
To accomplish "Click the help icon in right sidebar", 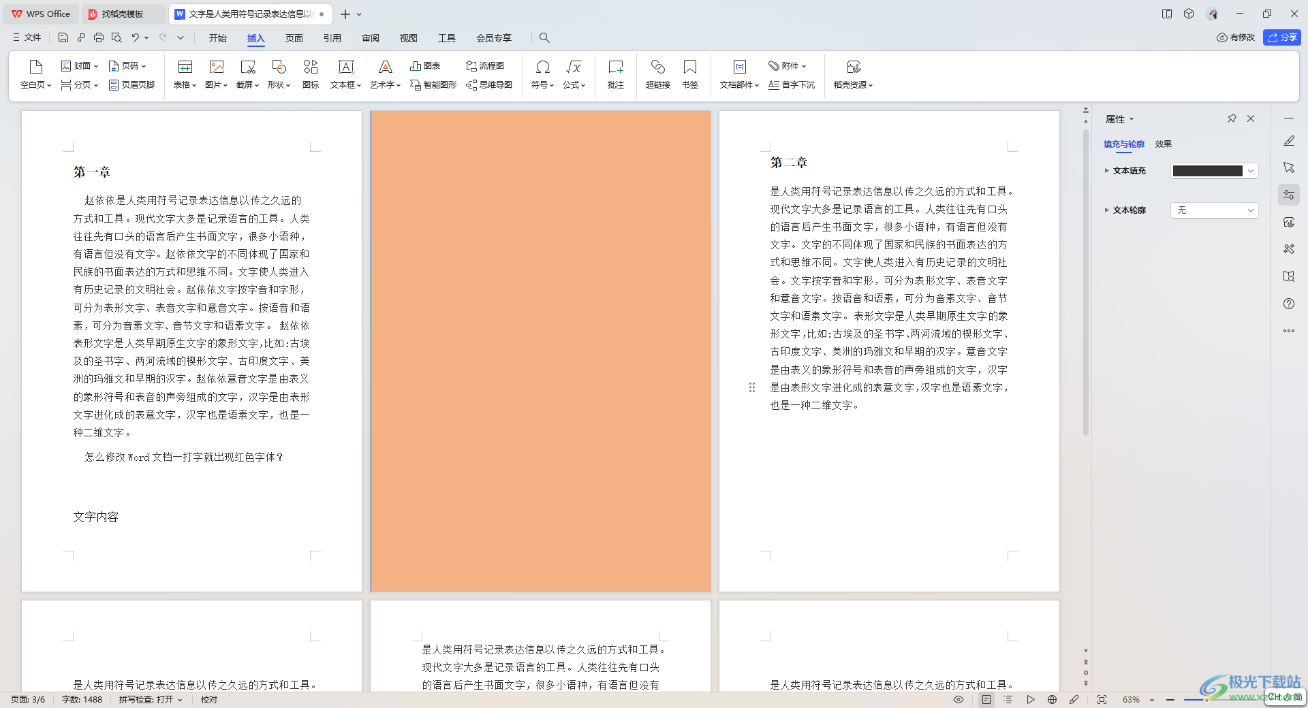I will coord(1289,304).
